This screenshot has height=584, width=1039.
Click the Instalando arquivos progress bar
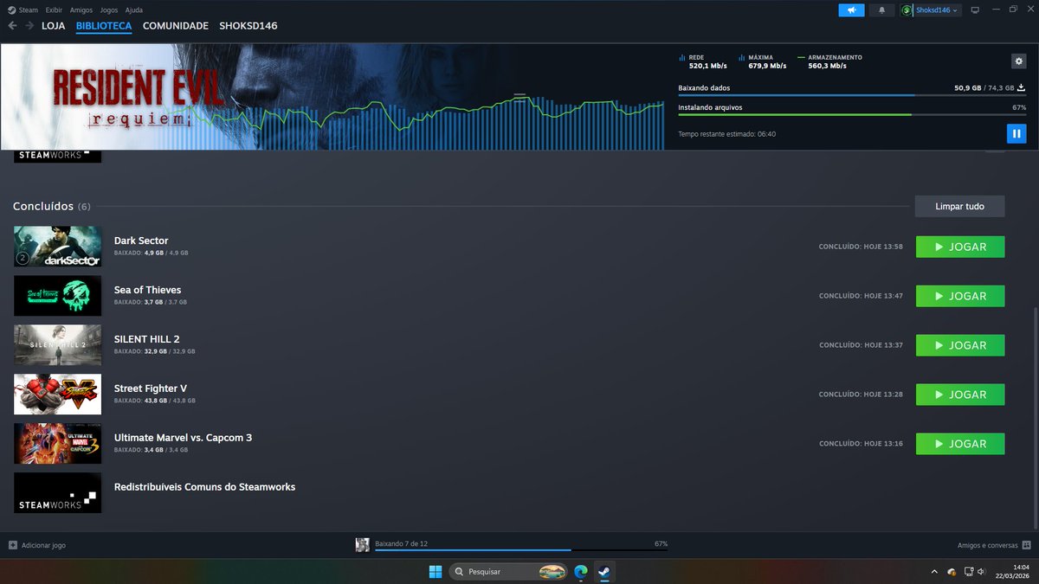click(x=852, y=114)
